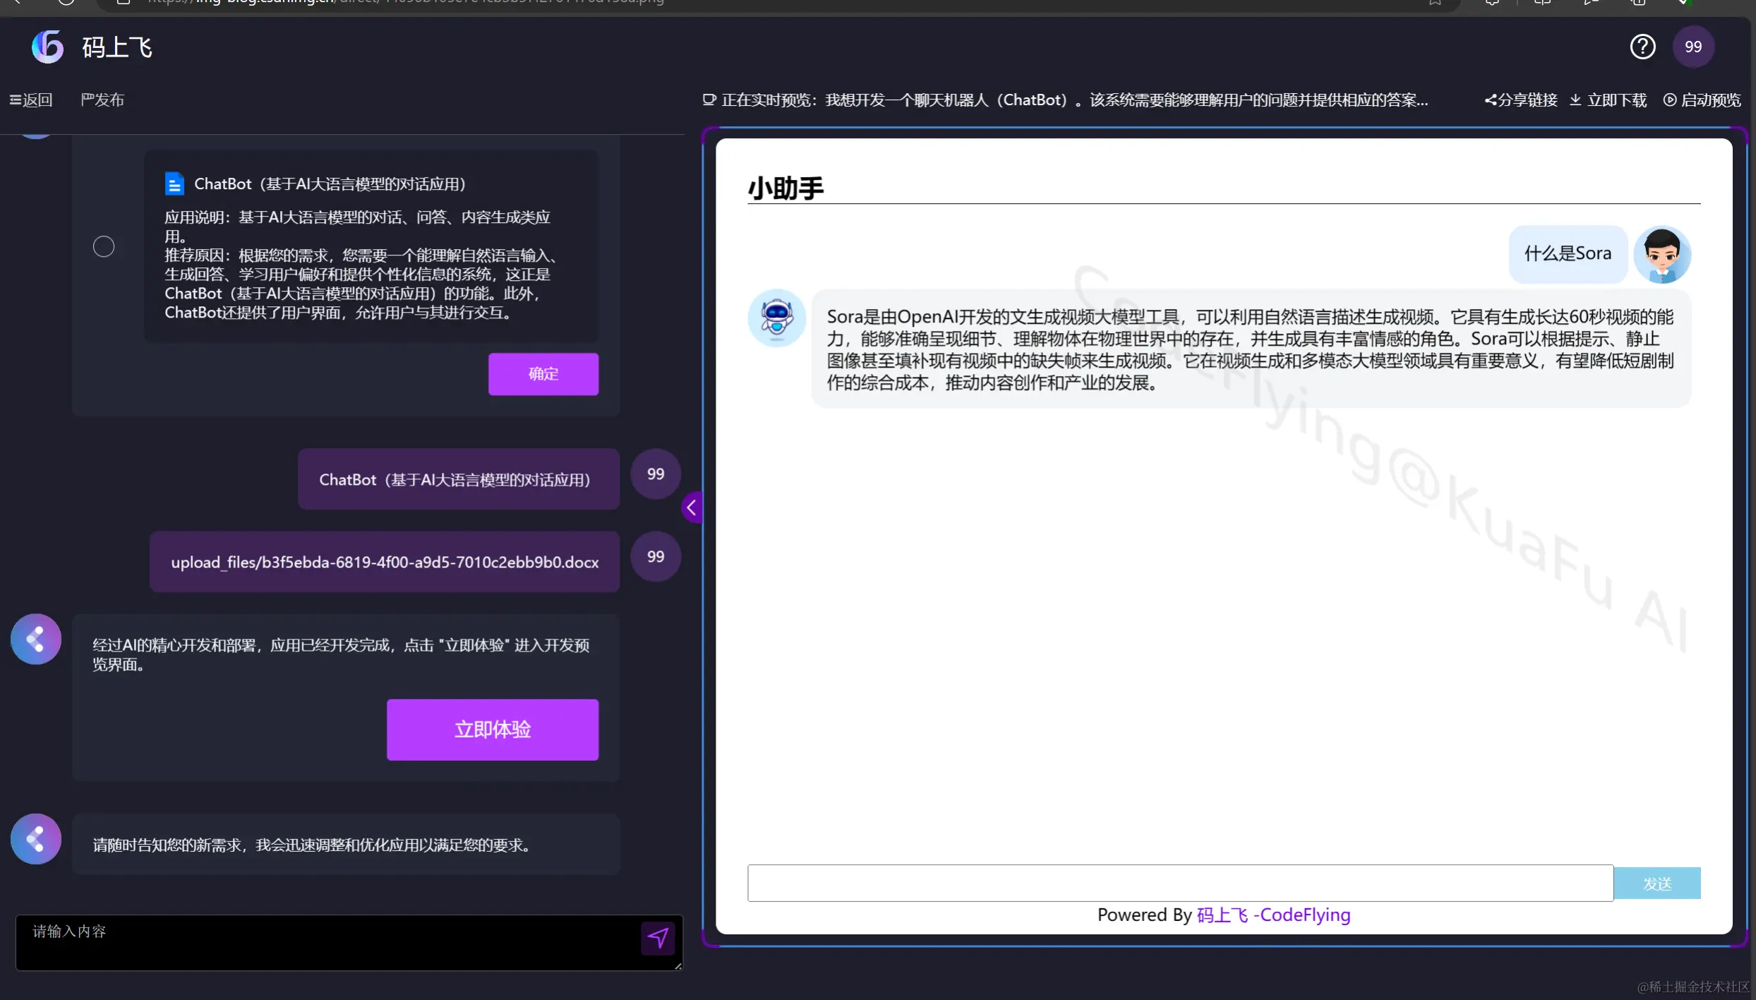Collapse chat panel with purple chevron
Viewport: 1756px width, 1000px height.
[x=691, y=507]
